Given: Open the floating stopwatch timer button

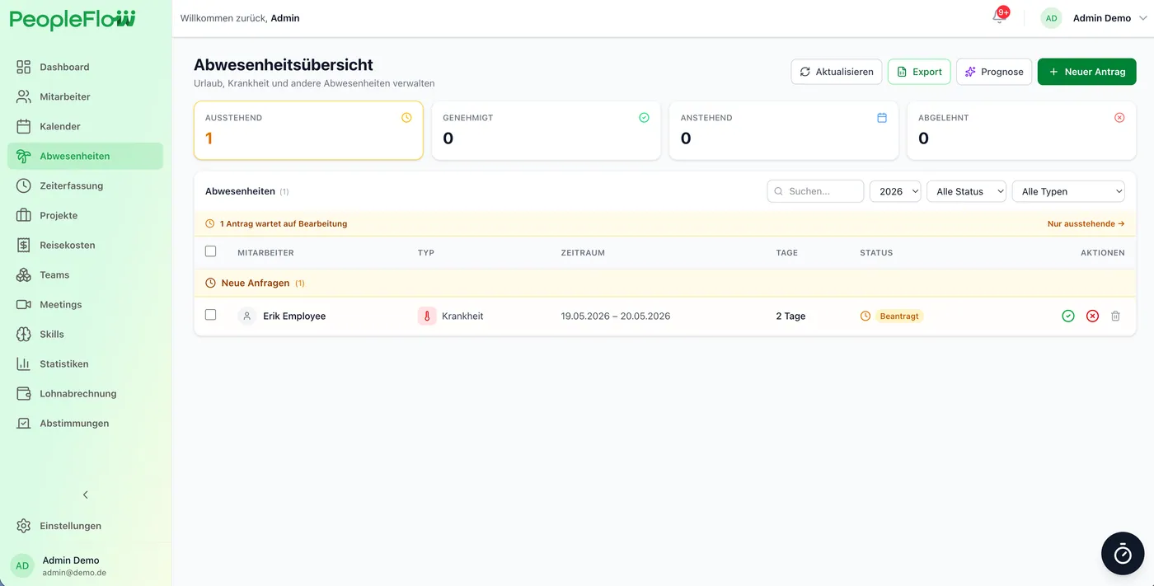Looking at the screenshot, I should pos(1123,553).
